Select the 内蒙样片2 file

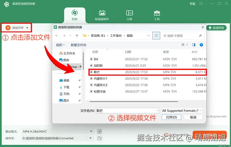pos(148,85)
